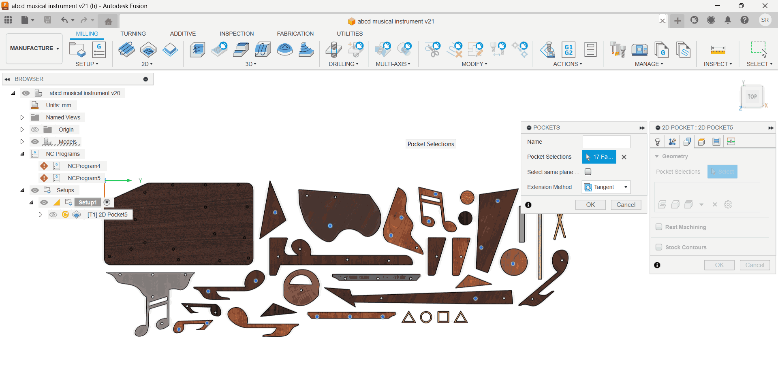Click the 17 Faces pocket selection button

pos(599,157)
